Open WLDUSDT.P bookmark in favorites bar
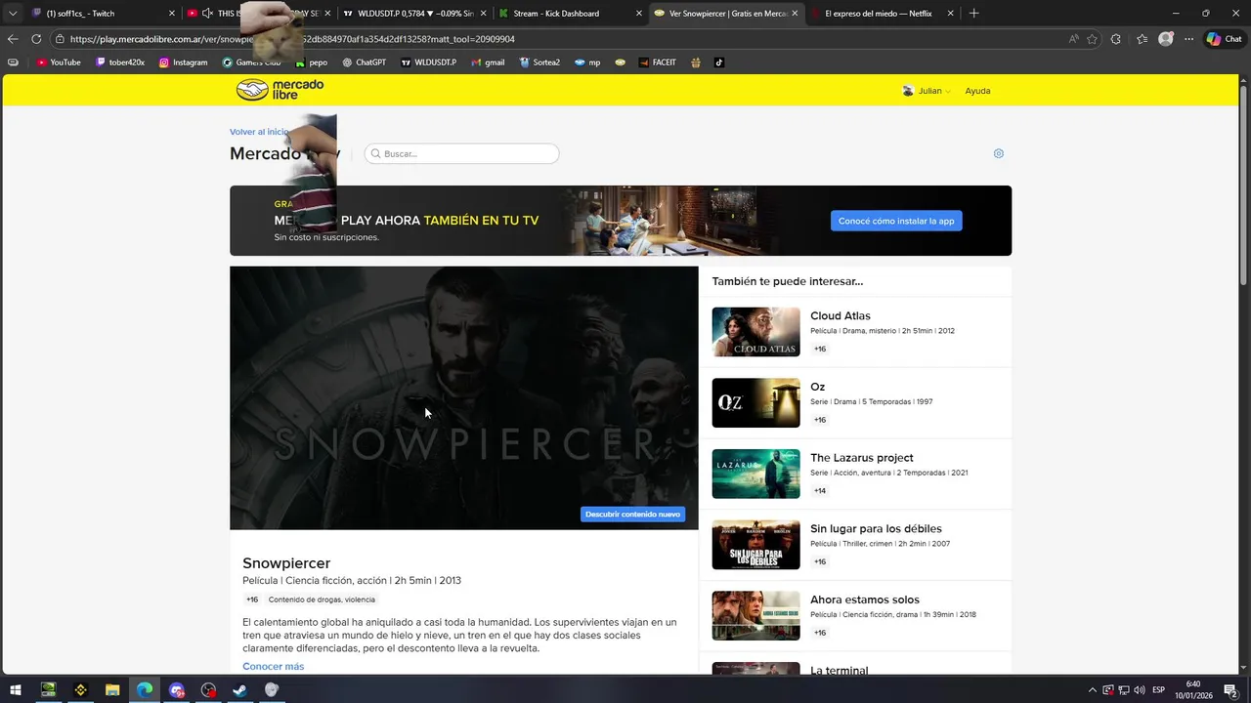The height and width of the screenshot is (703, 1251). 427,62
